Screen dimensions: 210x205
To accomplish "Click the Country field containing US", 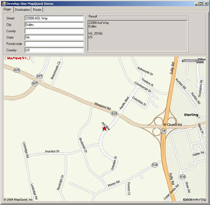I will click(x=54, y=50).
